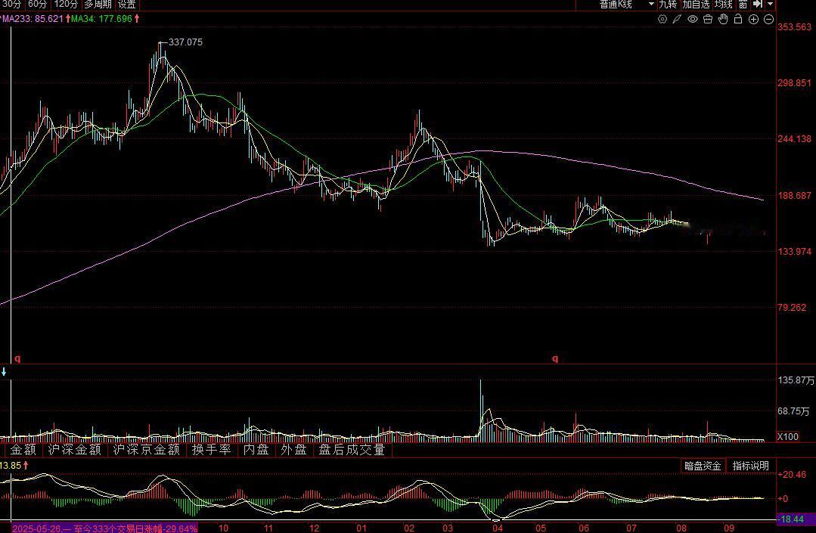Select the 金额 indicator tab

point(23,450)
